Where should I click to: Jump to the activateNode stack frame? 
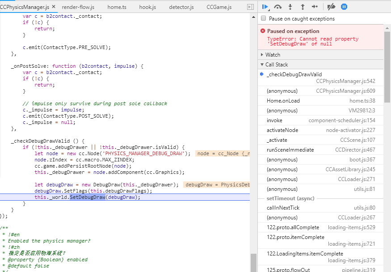(x=282, y=130)
